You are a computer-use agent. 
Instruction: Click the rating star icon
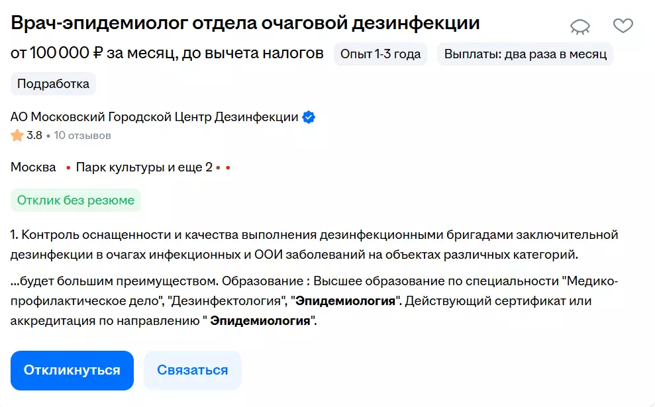[x=17, y=136]
